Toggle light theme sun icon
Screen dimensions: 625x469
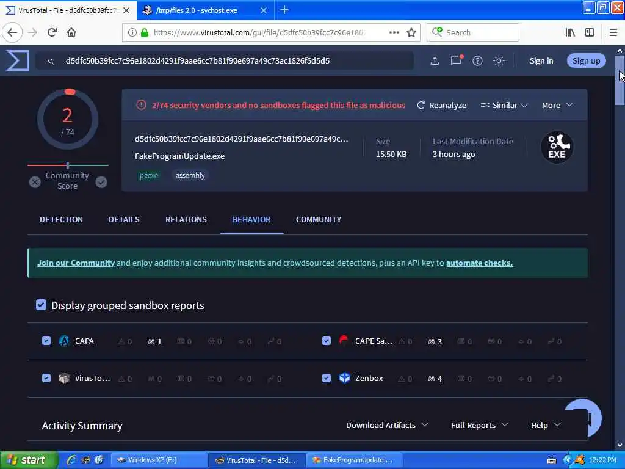499,60
